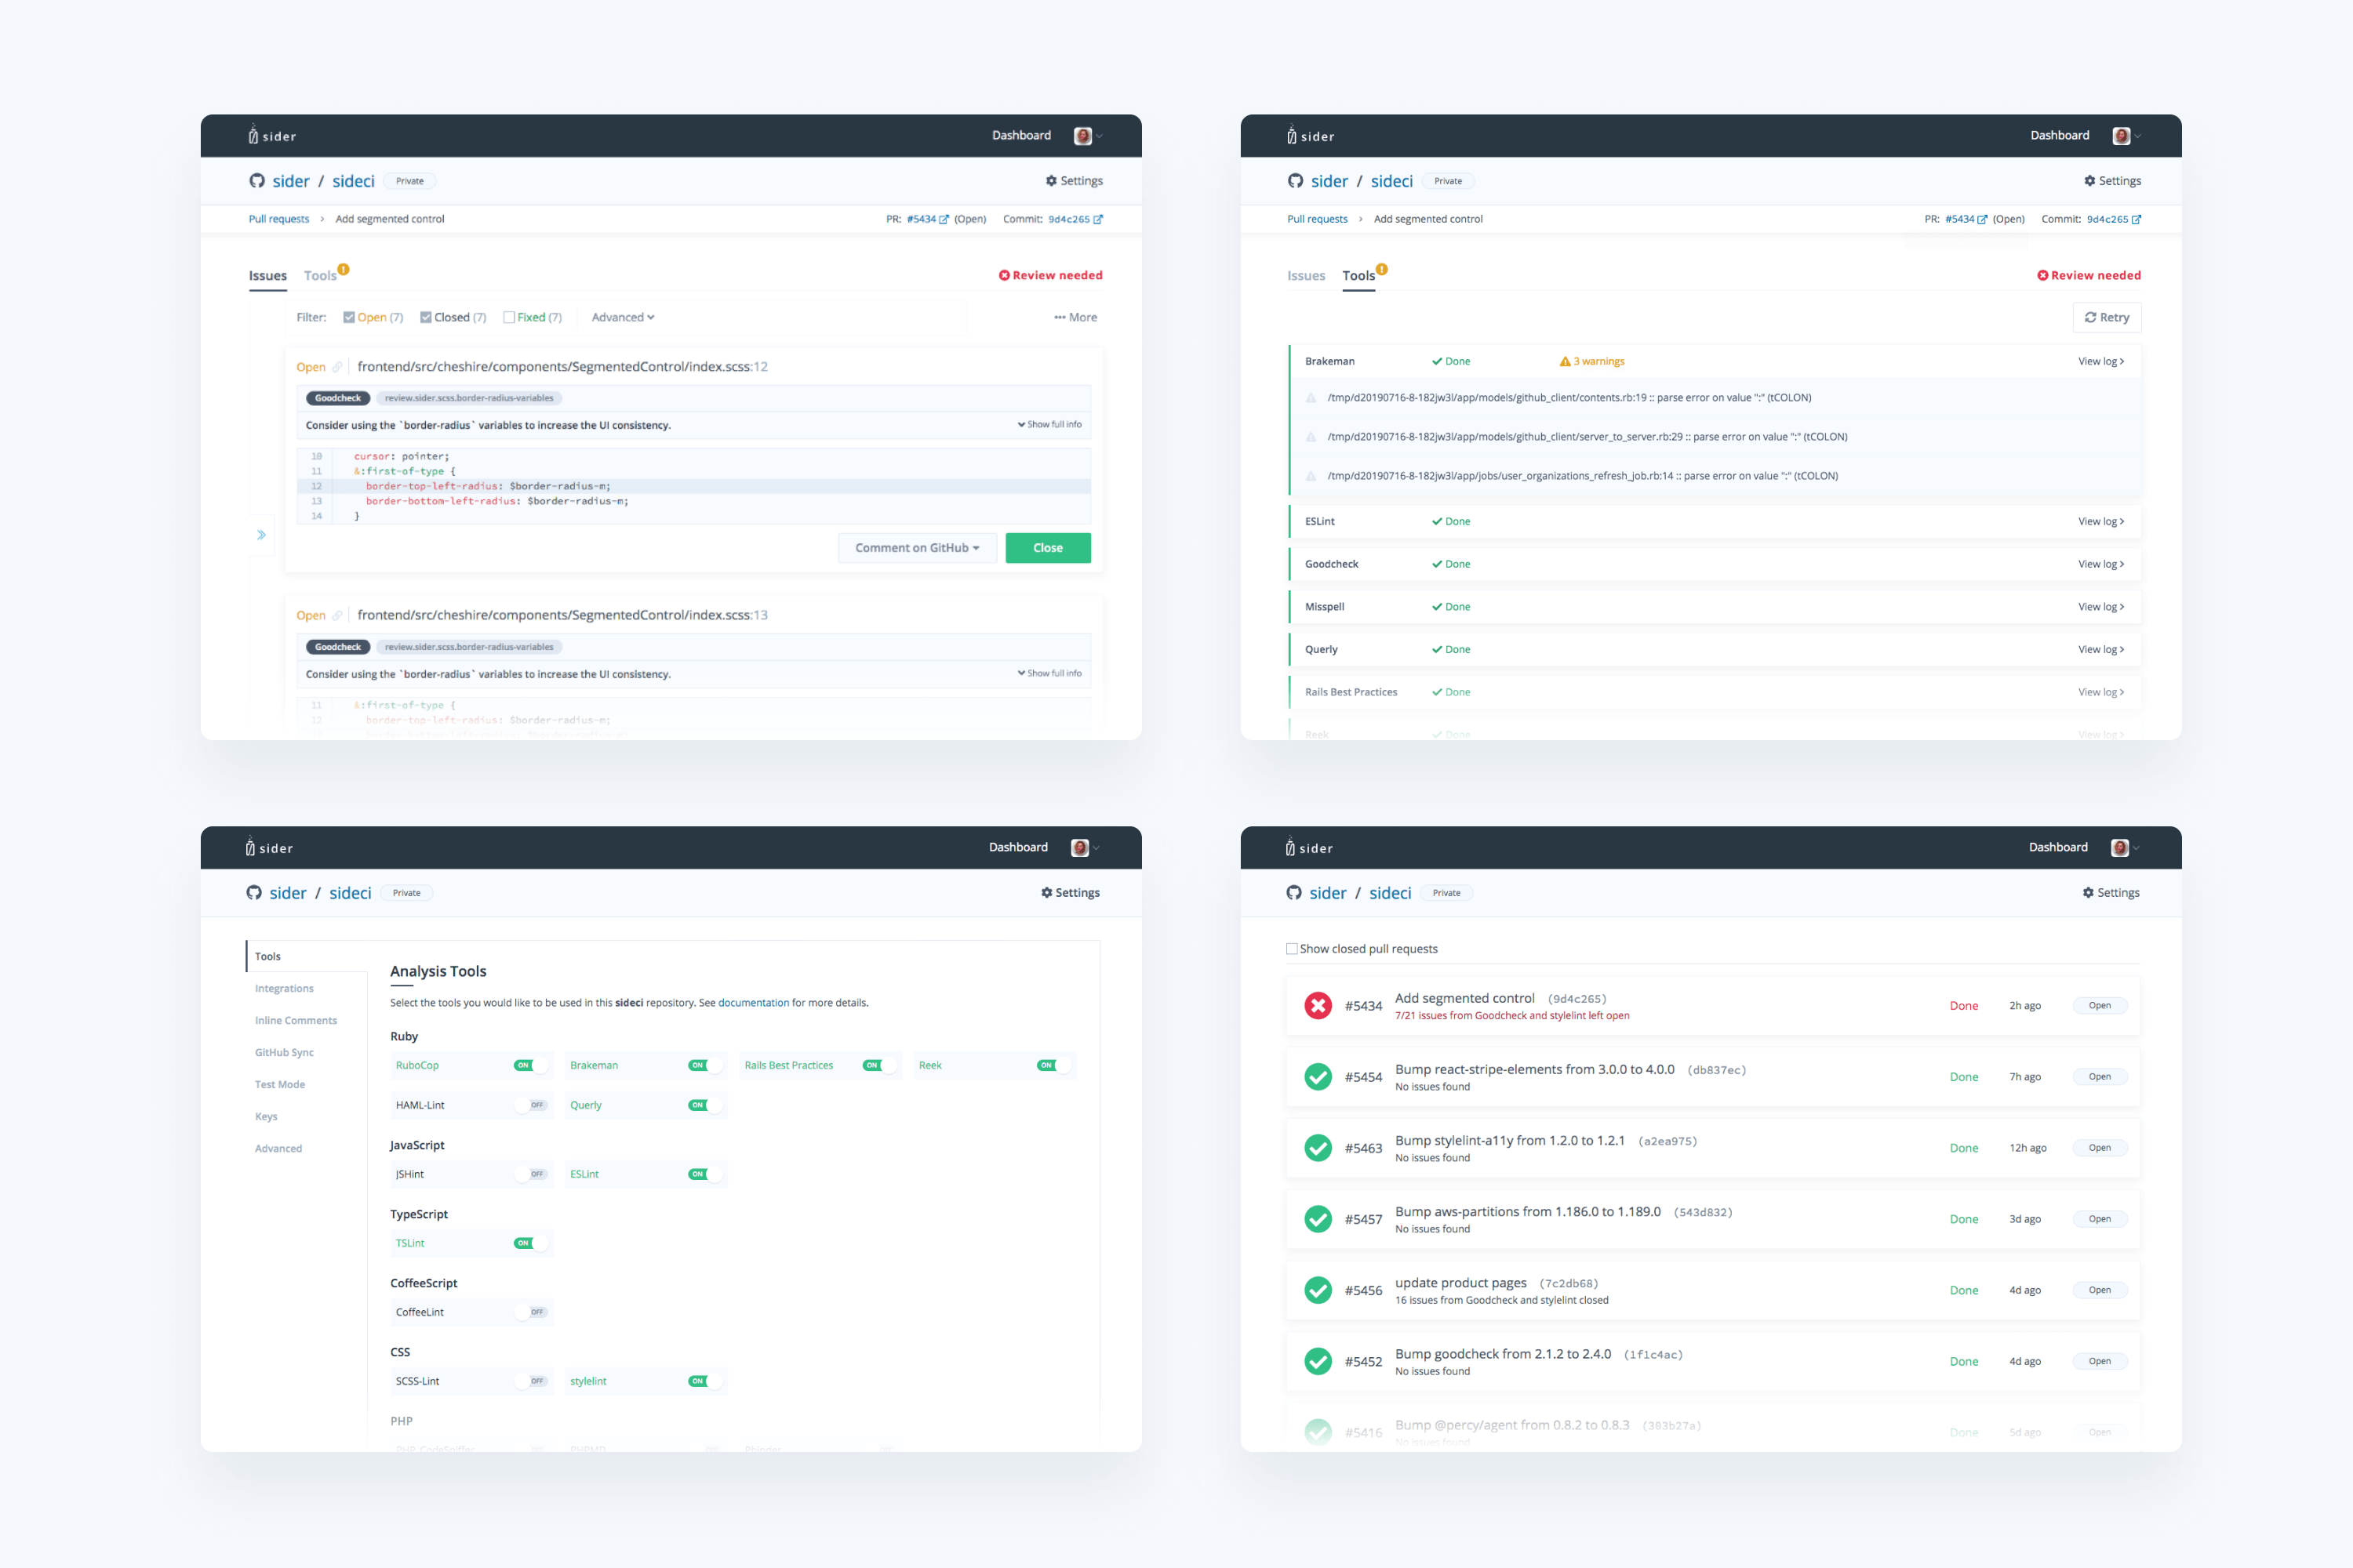Click the orange warning triangle showing 3 Brakeman warnings
This screenshot has width=2353, height=1568.
1565,362
